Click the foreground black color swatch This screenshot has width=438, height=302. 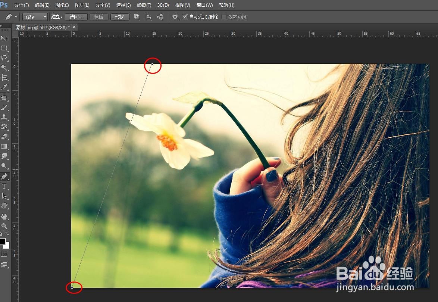click(2, 241)
